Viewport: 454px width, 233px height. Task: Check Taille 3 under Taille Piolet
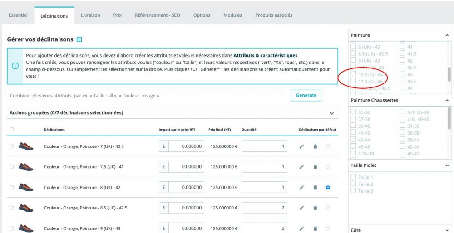click(x=353, y=190)
